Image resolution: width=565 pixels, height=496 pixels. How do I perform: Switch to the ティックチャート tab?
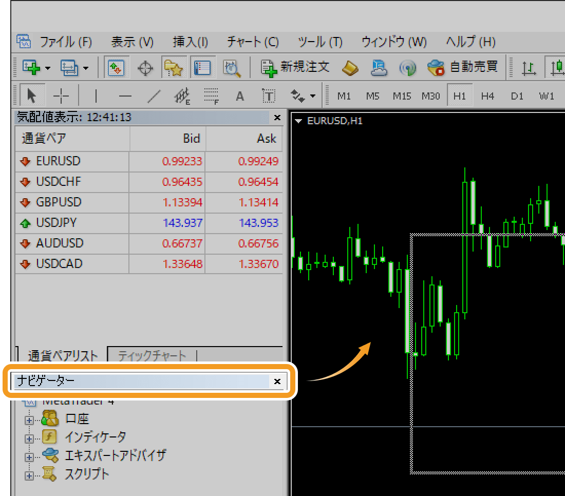point(152,355)
